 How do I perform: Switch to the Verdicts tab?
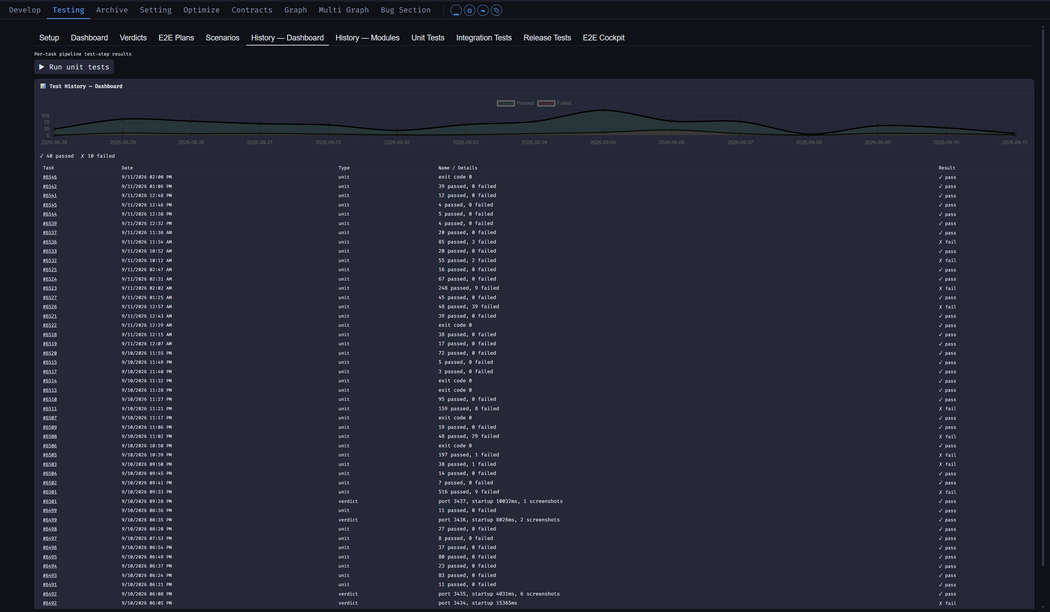(x=133, y=38)
